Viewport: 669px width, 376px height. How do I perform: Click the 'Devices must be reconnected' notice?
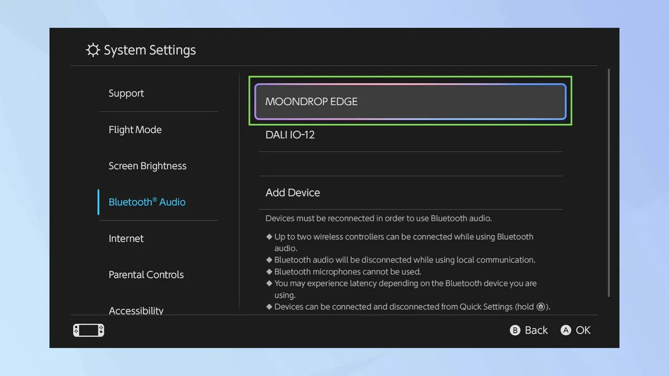pos(379,218)
